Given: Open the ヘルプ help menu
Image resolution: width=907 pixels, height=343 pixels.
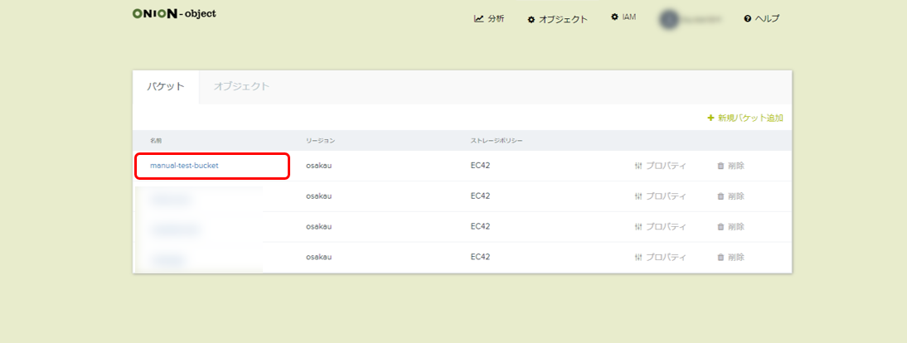Looking at the screenshot, I should pos(761,18).
